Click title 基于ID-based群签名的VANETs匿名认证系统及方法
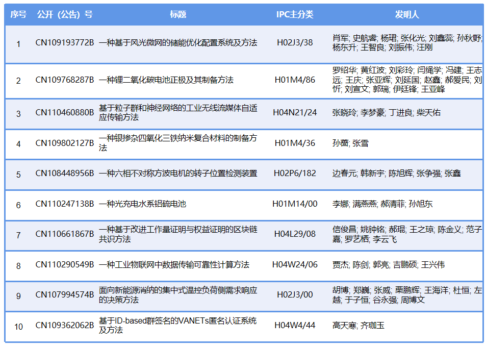 (x=177, y=325)
